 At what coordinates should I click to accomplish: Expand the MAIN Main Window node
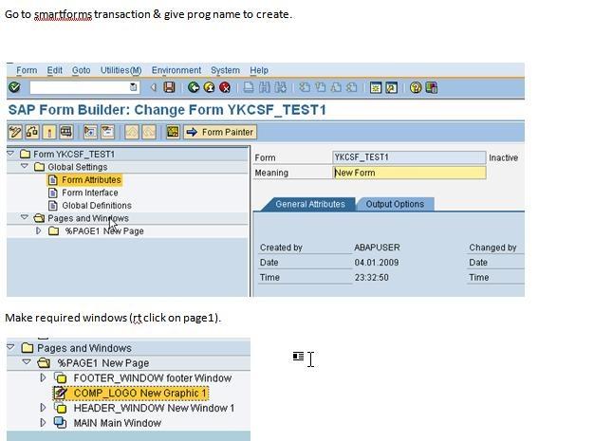[x=43, y=422]
